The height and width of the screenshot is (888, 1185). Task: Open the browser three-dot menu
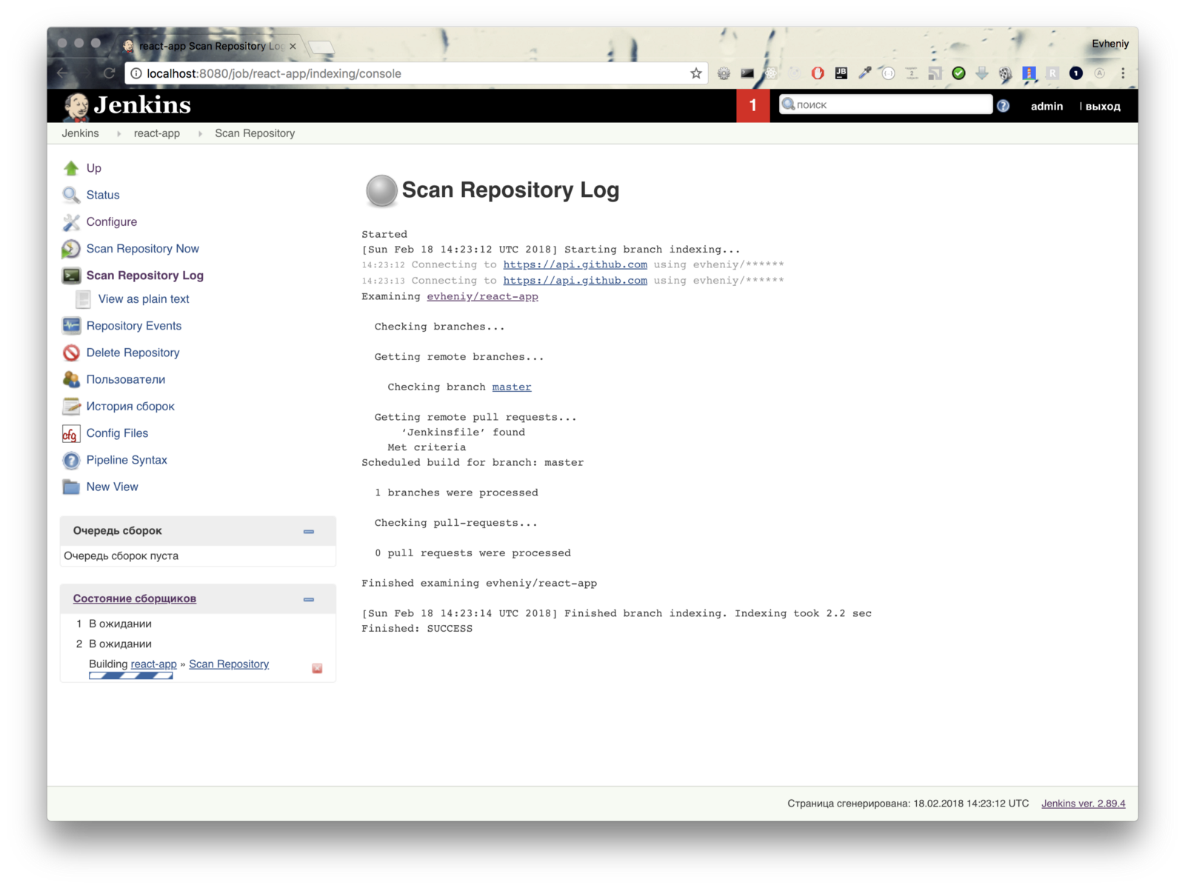coord(1122,73)
